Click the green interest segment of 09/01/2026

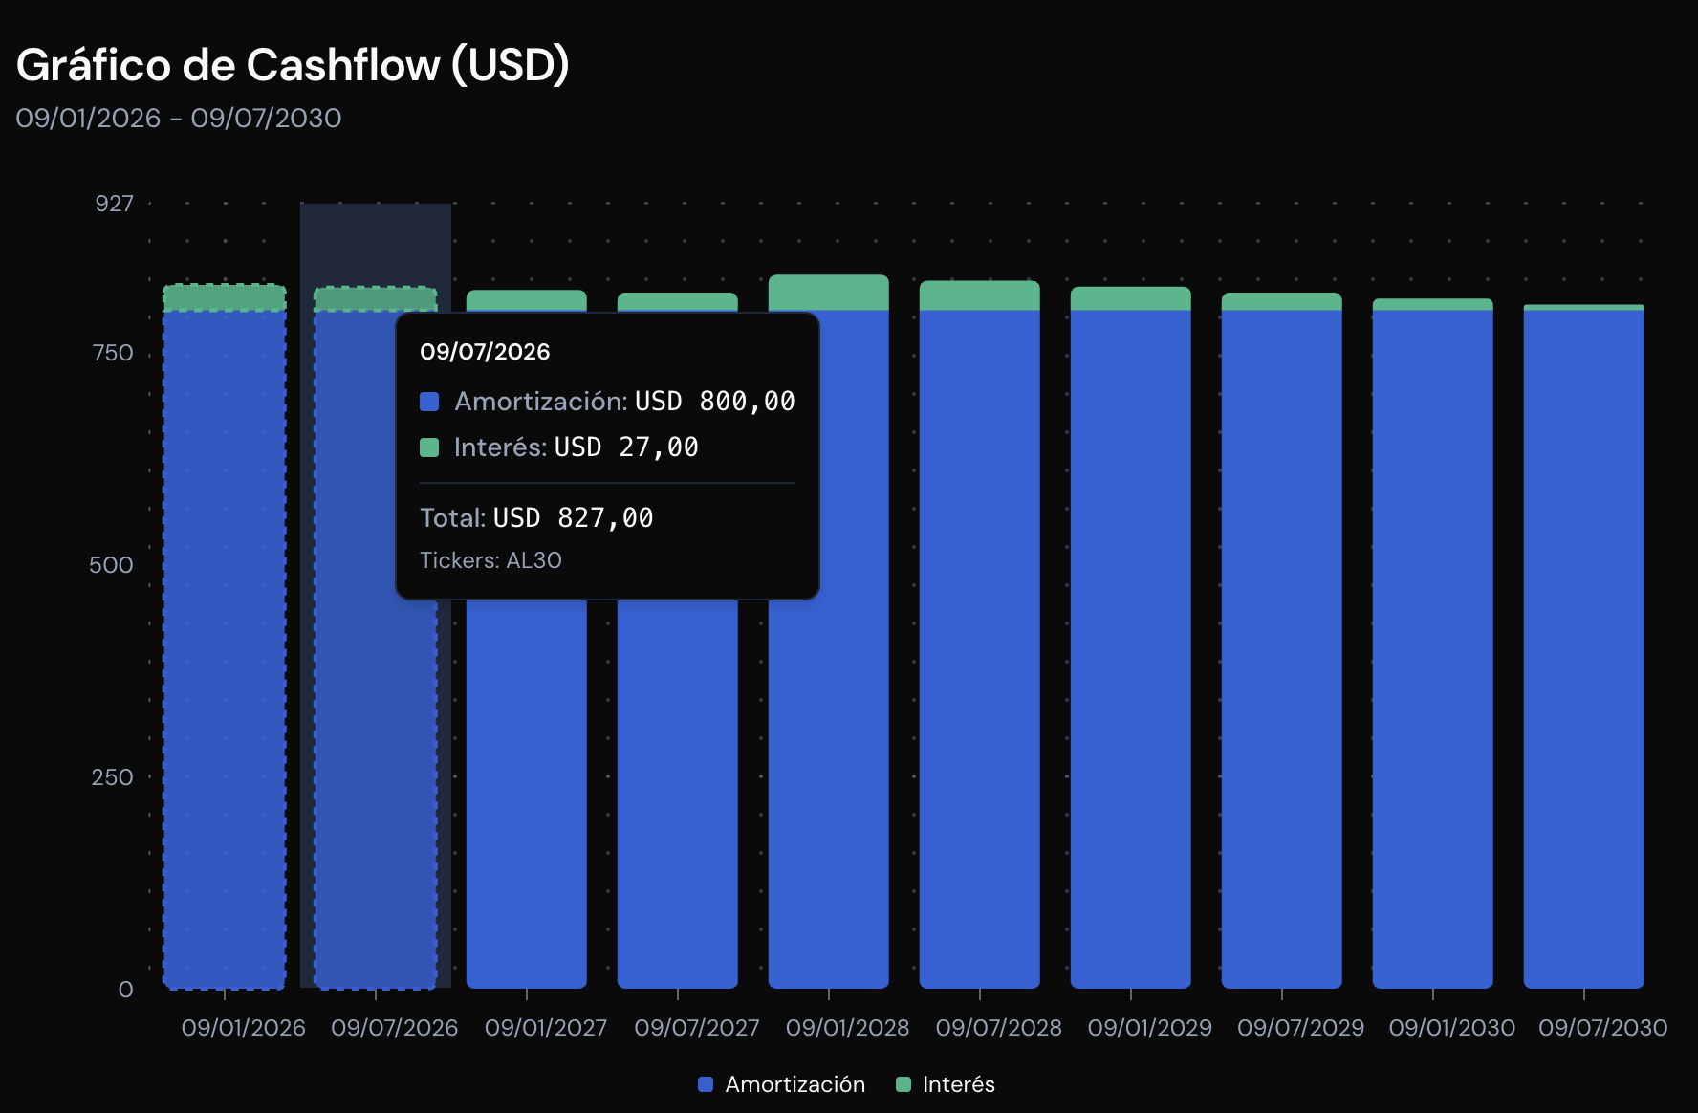tap(225, 297)
